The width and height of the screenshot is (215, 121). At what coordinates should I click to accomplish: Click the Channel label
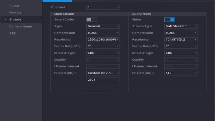(58, 7)
